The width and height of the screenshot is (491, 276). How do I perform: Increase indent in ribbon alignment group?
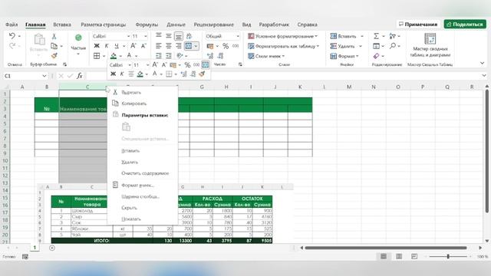tap(169, 56)
